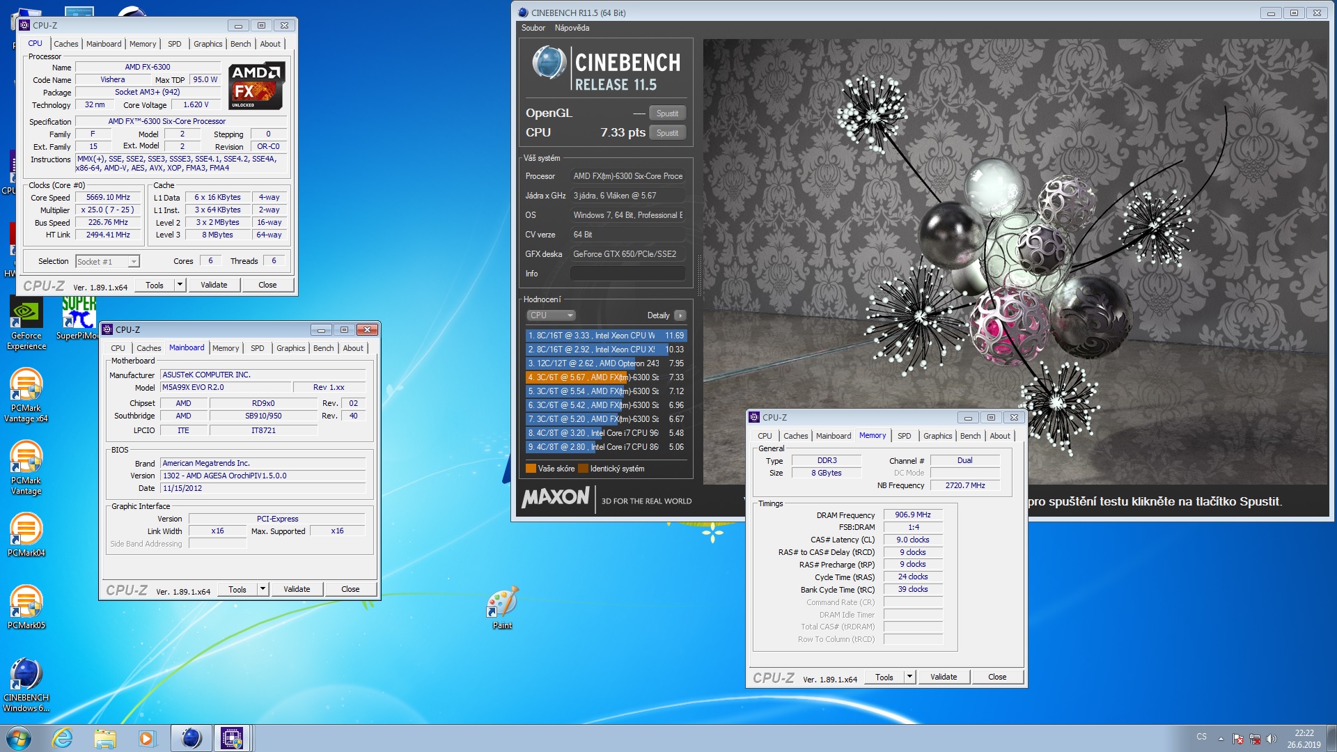Click DRAM Frequency value 906.9 MHz
Screen dimensions: 1337x752
pos(912,515)
